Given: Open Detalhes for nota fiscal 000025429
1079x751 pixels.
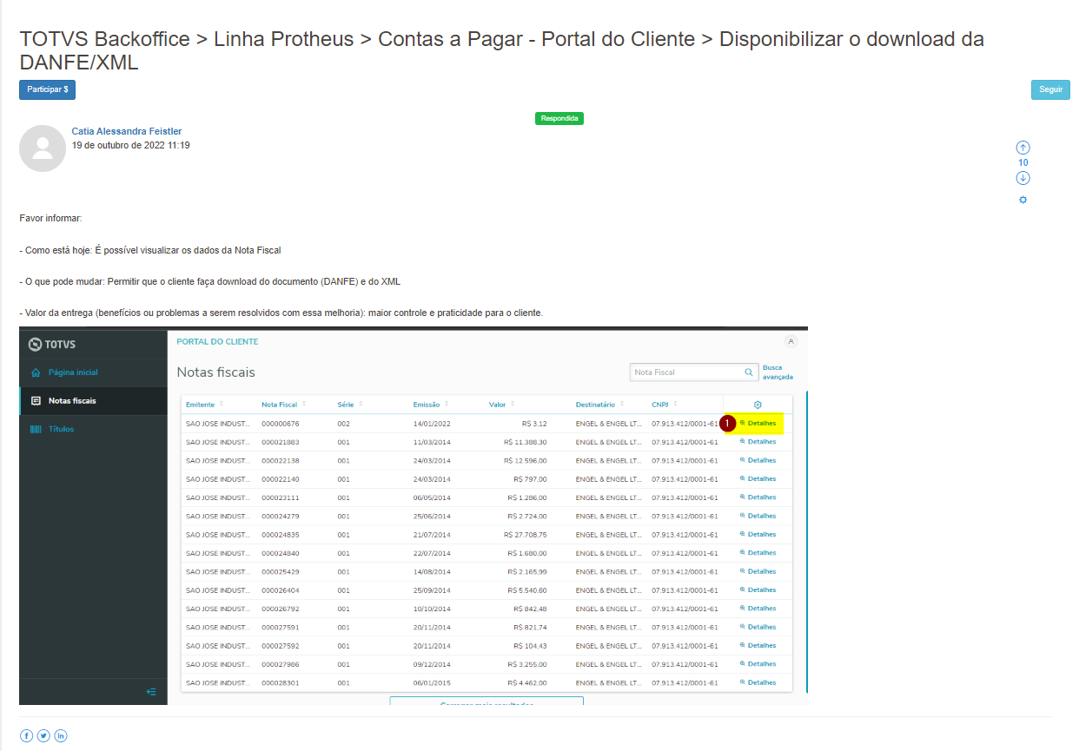Looking at the screenshot, I should (x=758, y=571).
